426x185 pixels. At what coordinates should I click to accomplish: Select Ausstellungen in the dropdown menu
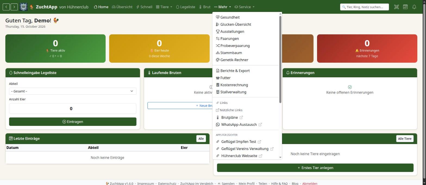pos(246,31)
